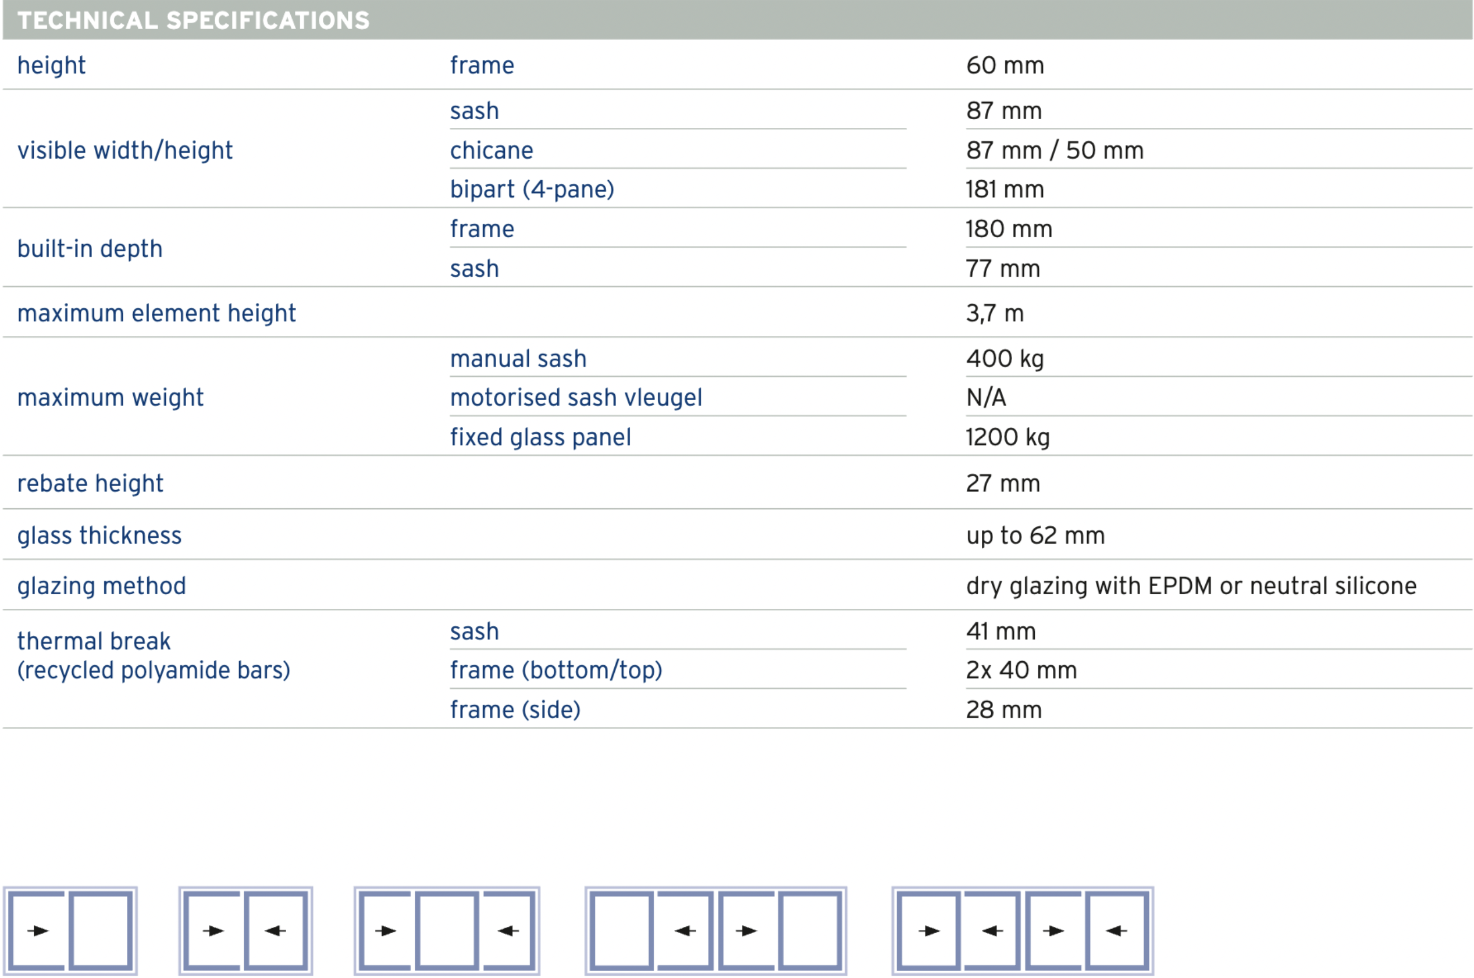Click the 'fixed glass panel' label

pos(540,437)
